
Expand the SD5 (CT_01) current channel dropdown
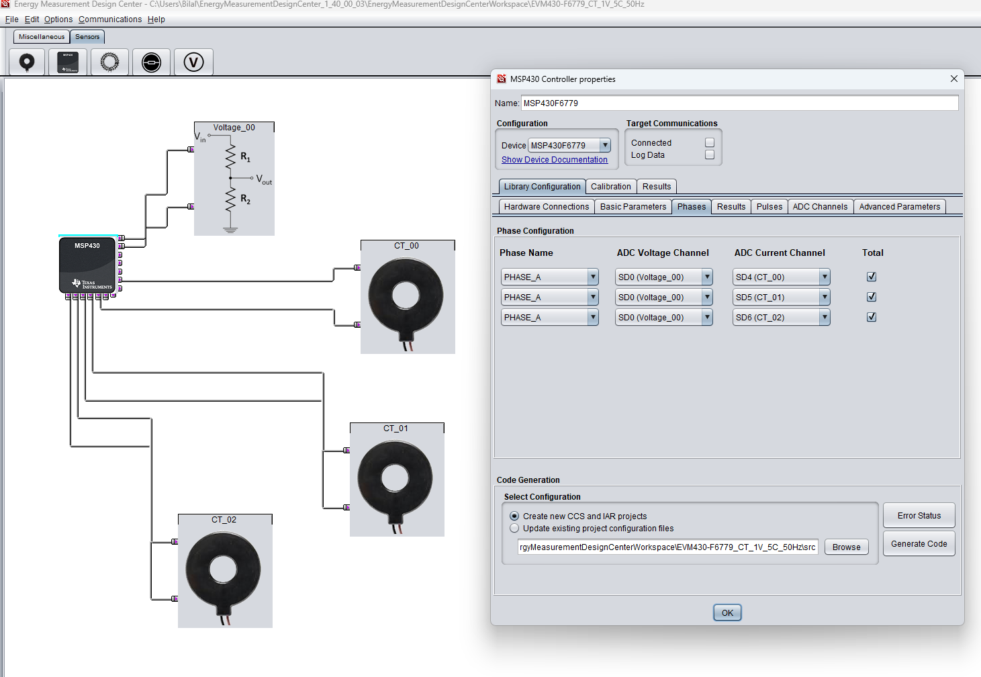782,297
